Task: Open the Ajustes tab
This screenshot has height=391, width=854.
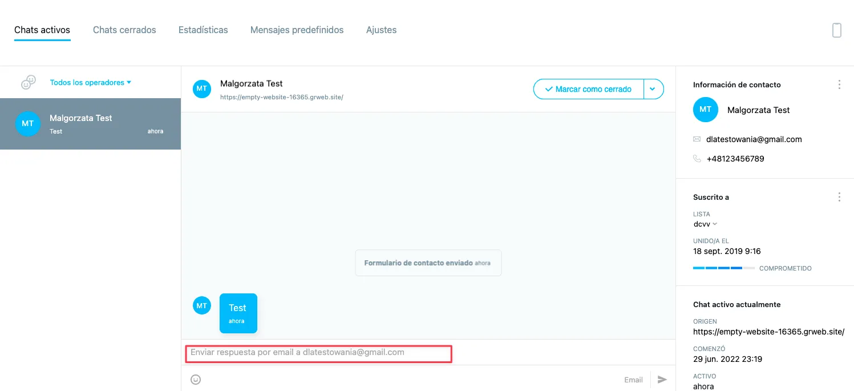Action: coord(381,30)
